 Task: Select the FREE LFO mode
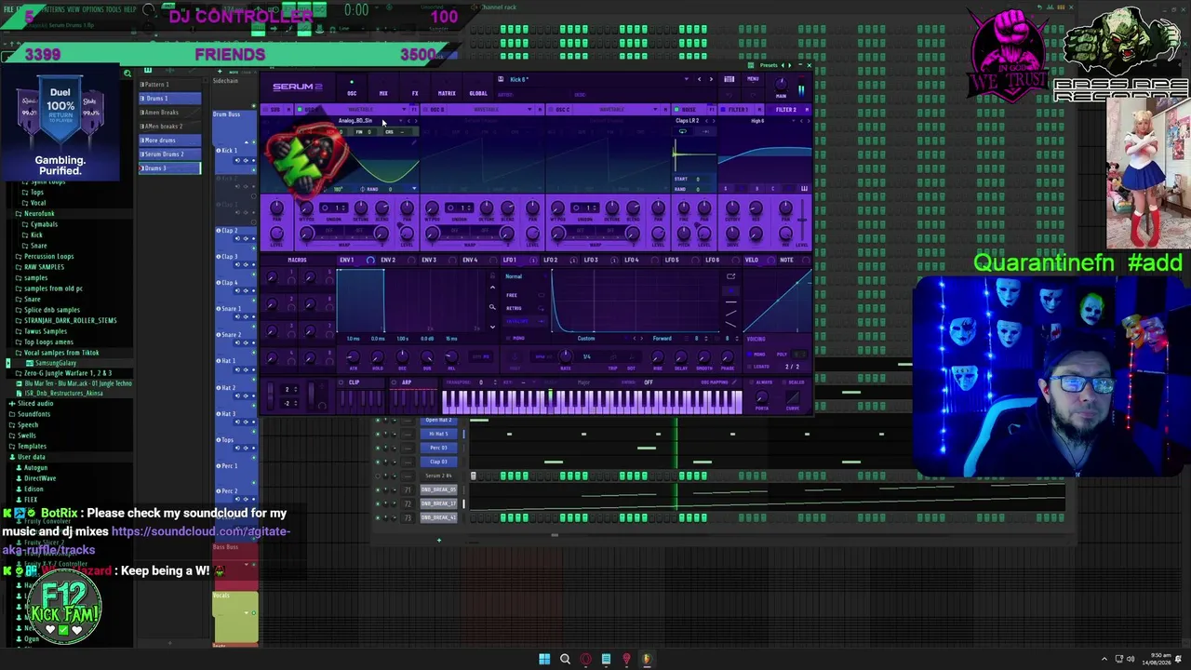(513, 295)
